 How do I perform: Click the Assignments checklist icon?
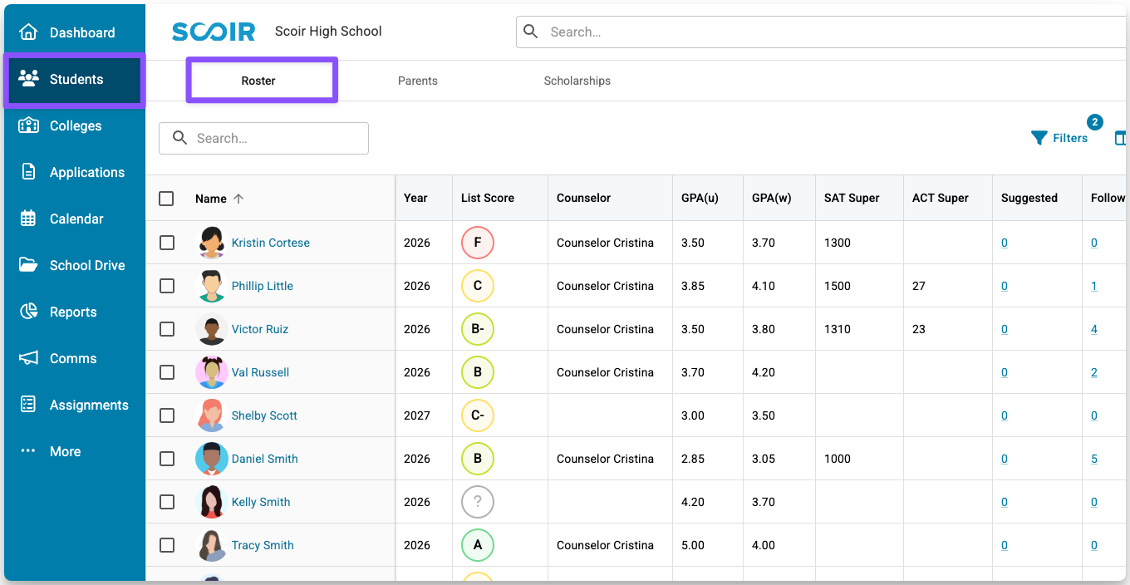tap(29, 405)
